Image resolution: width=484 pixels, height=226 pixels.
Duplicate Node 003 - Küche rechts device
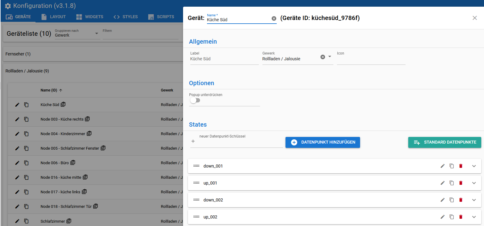[26, 119]
